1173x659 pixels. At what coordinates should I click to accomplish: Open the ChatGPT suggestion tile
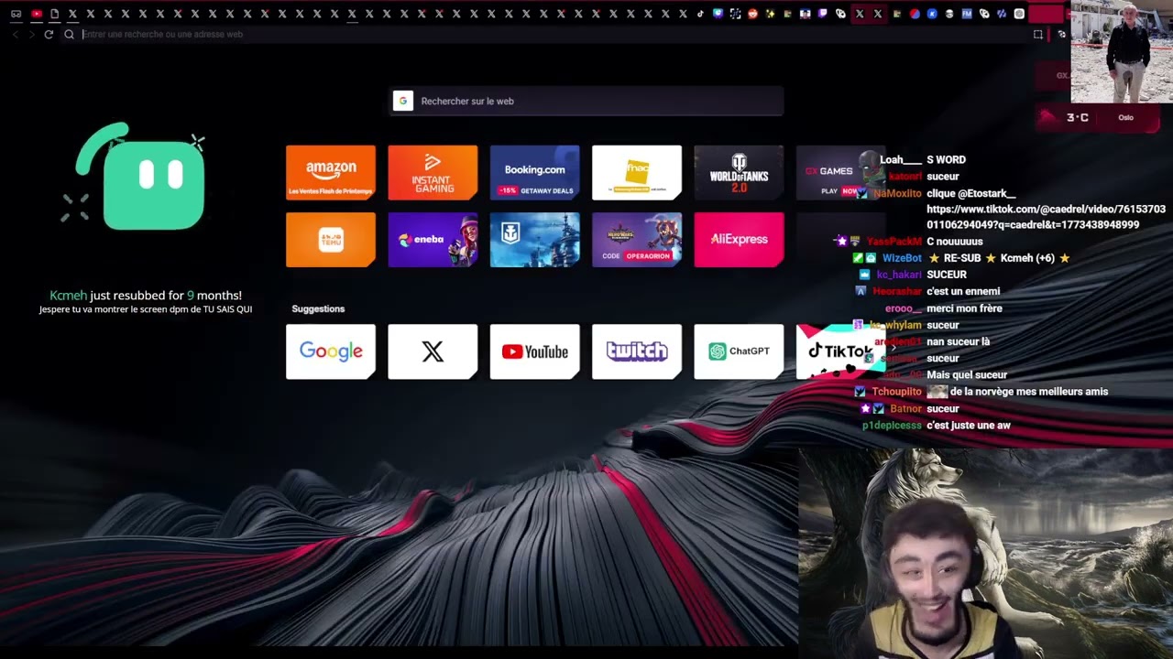coord(739,351)
